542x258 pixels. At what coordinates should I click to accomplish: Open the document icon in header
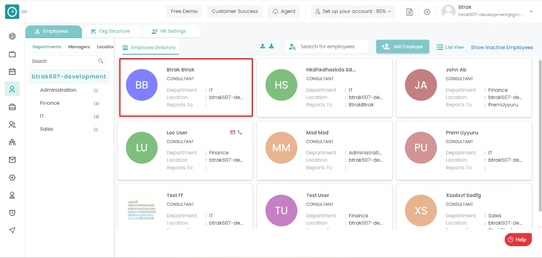click(409, 12)
